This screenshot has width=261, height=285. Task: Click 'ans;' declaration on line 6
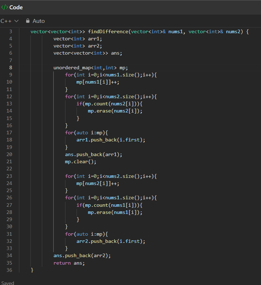click(x=117, y=53)
